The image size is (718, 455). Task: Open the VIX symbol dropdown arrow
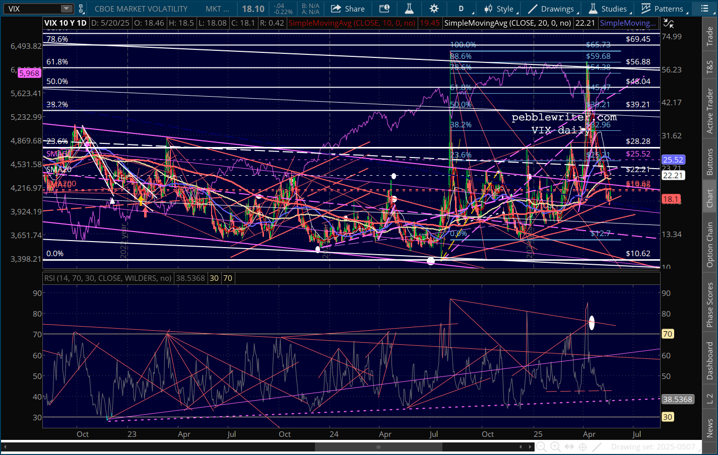coord(67,9)
